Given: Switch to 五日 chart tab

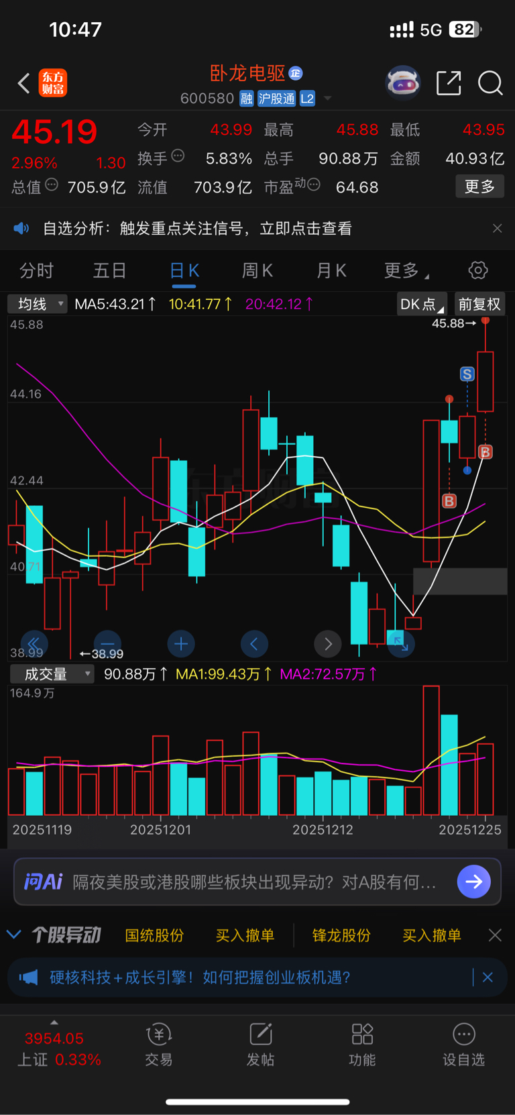Looking at the screenshot, I should point(109,270).
